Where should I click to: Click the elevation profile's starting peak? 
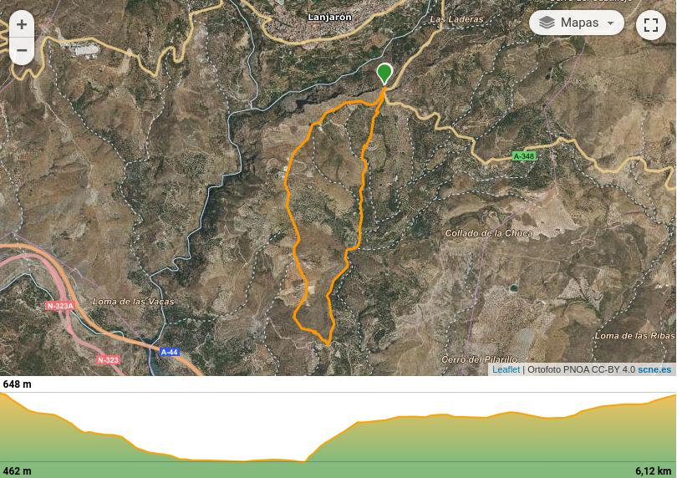3,394
